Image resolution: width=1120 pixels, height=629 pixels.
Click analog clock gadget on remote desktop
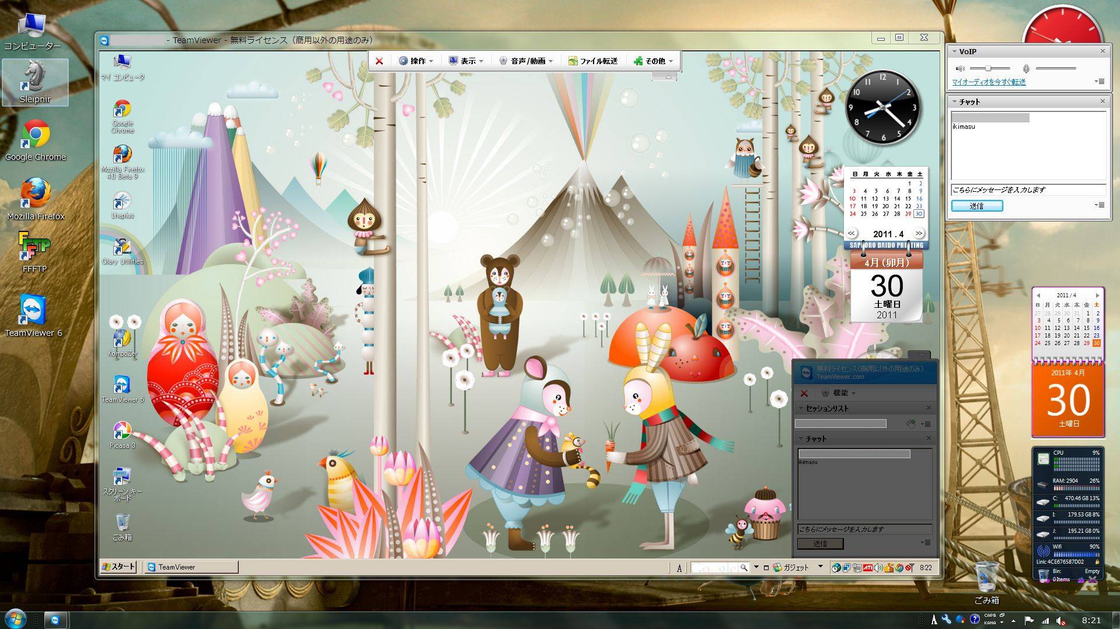pos(882,107)
